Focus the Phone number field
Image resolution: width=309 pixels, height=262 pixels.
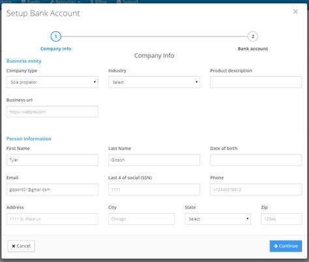coord(256,190)
